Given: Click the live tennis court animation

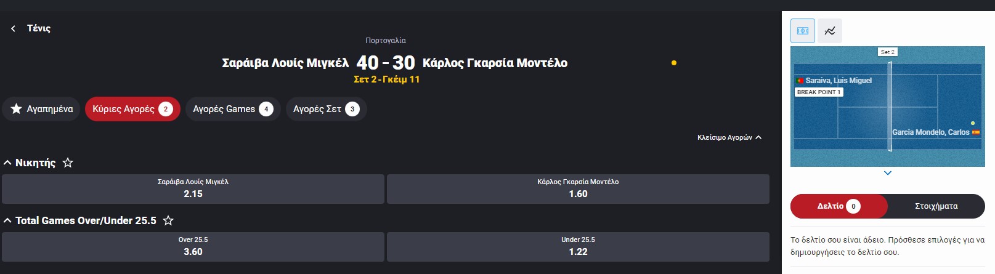Looking at the screenshot, I should pyautogui.click(x=888, y=106).
